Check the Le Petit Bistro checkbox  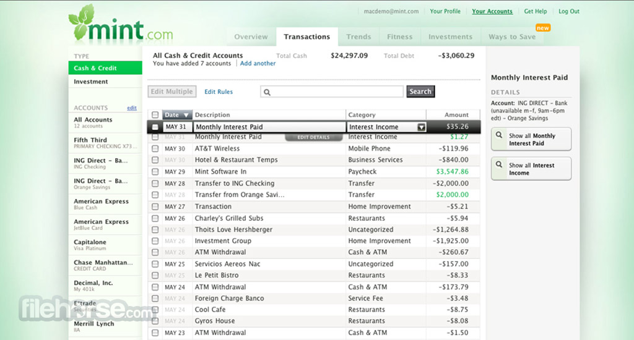pyautogui.click(x=155, y=275)
